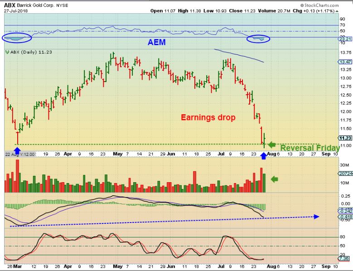Click the 11.50 price axis label

pyautogui.click(x=346, y=129)
